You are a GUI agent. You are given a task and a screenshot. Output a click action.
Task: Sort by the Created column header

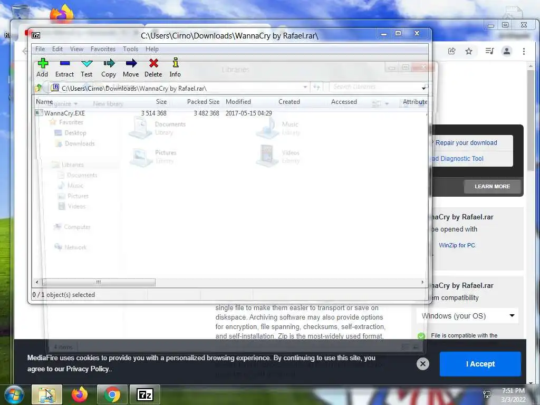(x=290, y=102)
